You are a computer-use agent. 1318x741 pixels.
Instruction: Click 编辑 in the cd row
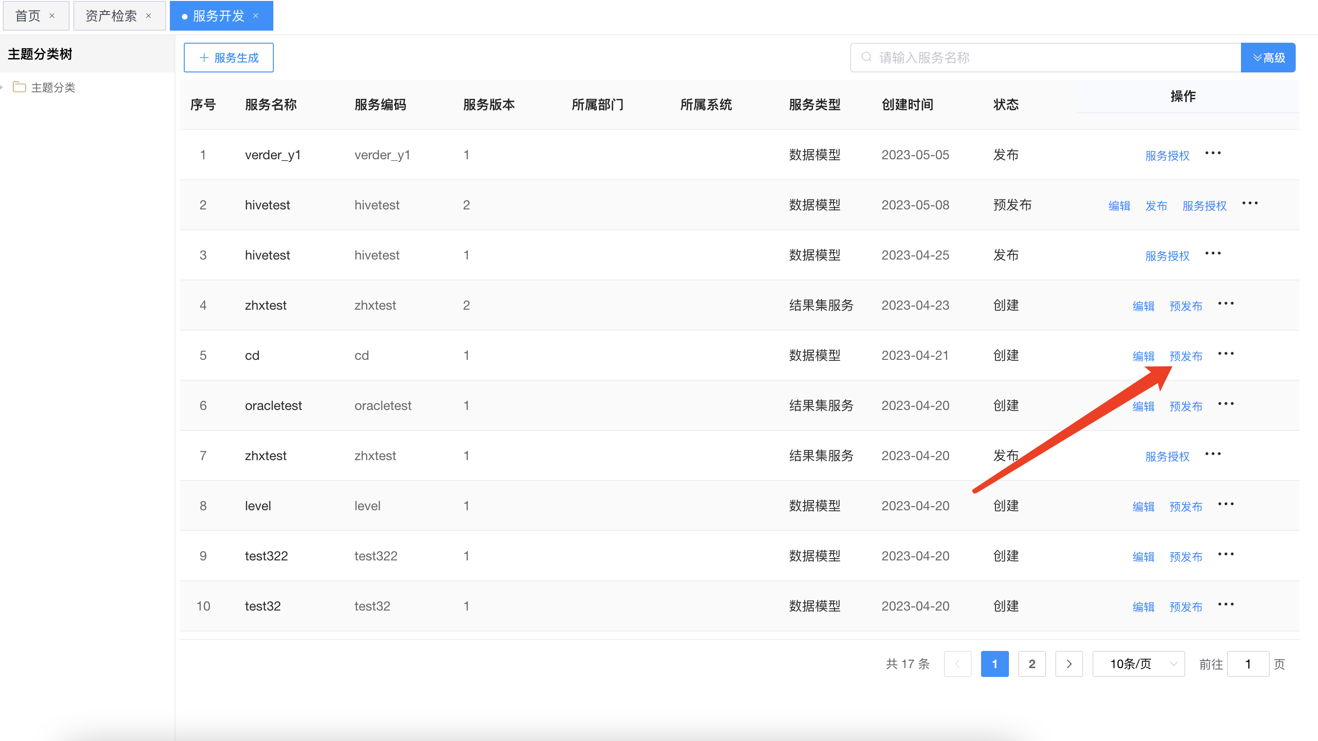click(x=1143, y=356)
